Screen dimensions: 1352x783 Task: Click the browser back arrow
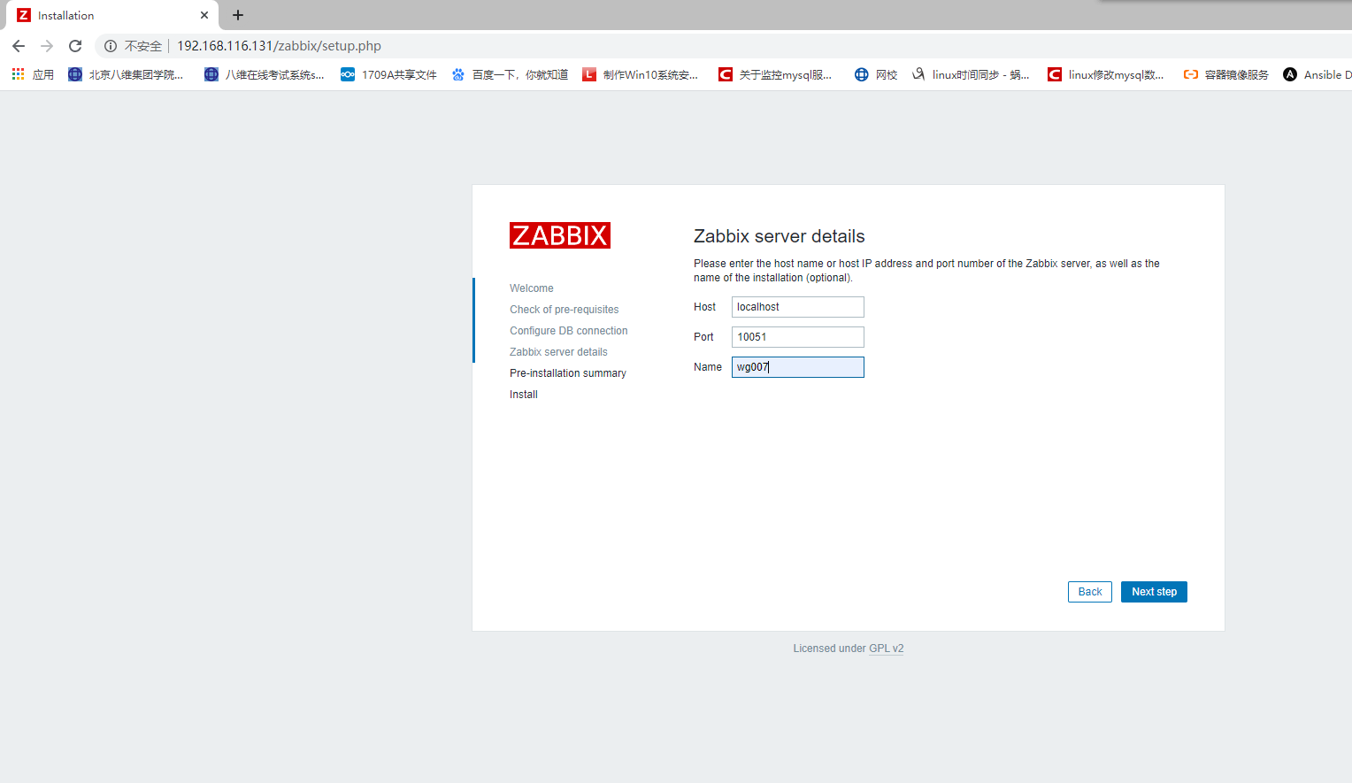tap(19, 46)
